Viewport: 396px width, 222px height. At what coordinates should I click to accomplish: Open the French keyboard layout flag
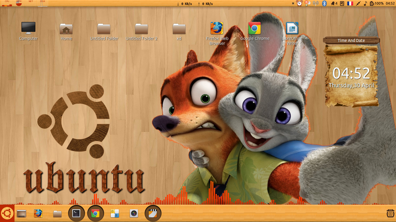[350, 3]
